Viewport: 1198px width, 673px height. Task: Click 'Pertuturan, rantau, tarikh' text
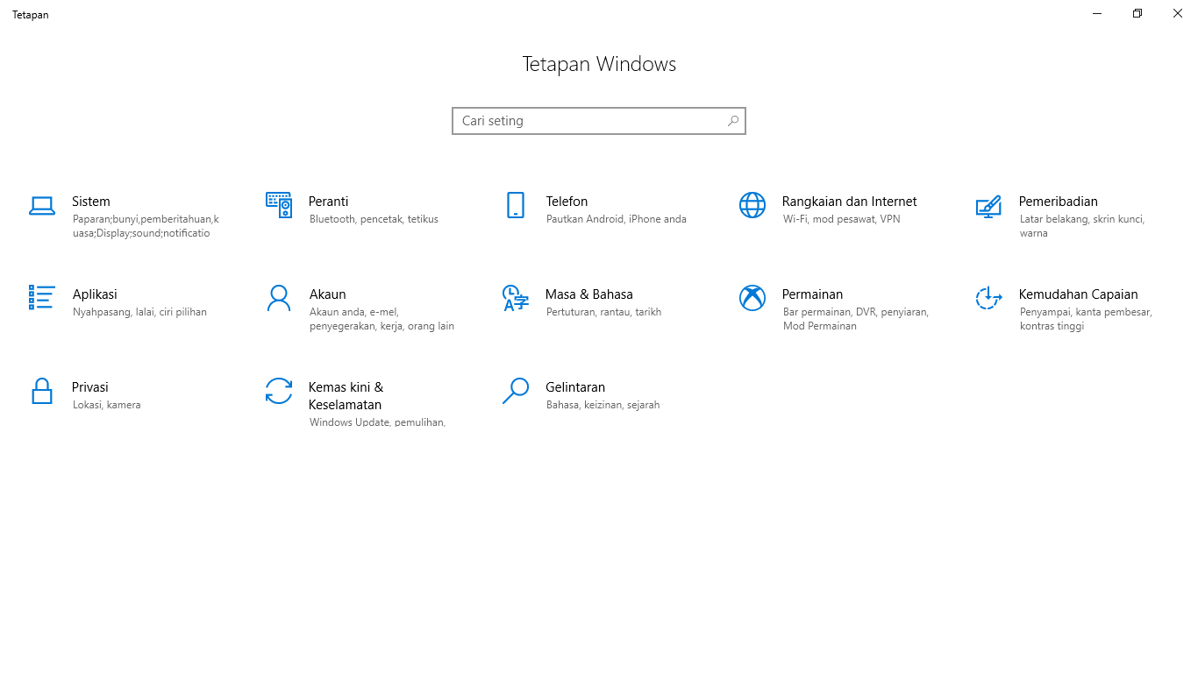click(x=604, y=312)
